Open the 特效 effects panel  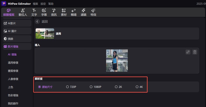93,12
